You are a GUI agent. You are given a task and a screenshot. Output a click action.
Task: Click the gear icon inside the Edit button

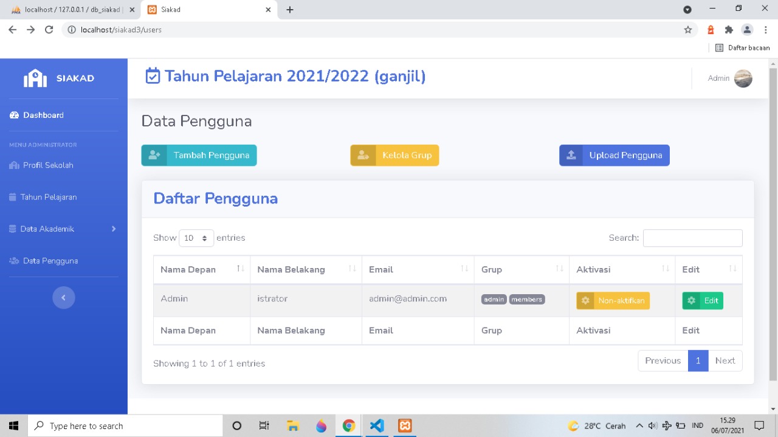coord(692,300)
